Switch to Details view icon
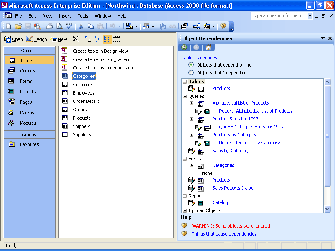The image size is (335, 251). [x=117, y=39]
